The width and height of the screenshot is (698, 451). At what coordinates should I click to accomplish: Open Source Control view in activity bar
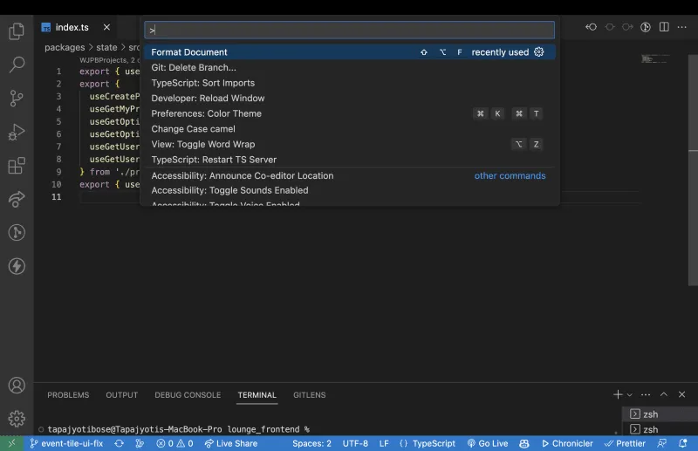[17, 99]
